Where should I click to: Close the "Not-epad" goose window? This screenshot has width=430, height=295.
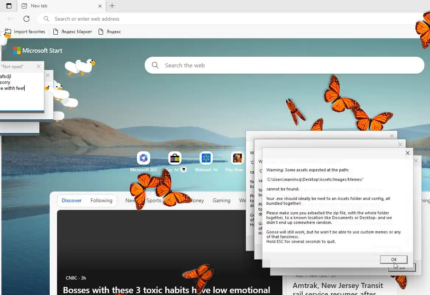[x=39, y=66]
